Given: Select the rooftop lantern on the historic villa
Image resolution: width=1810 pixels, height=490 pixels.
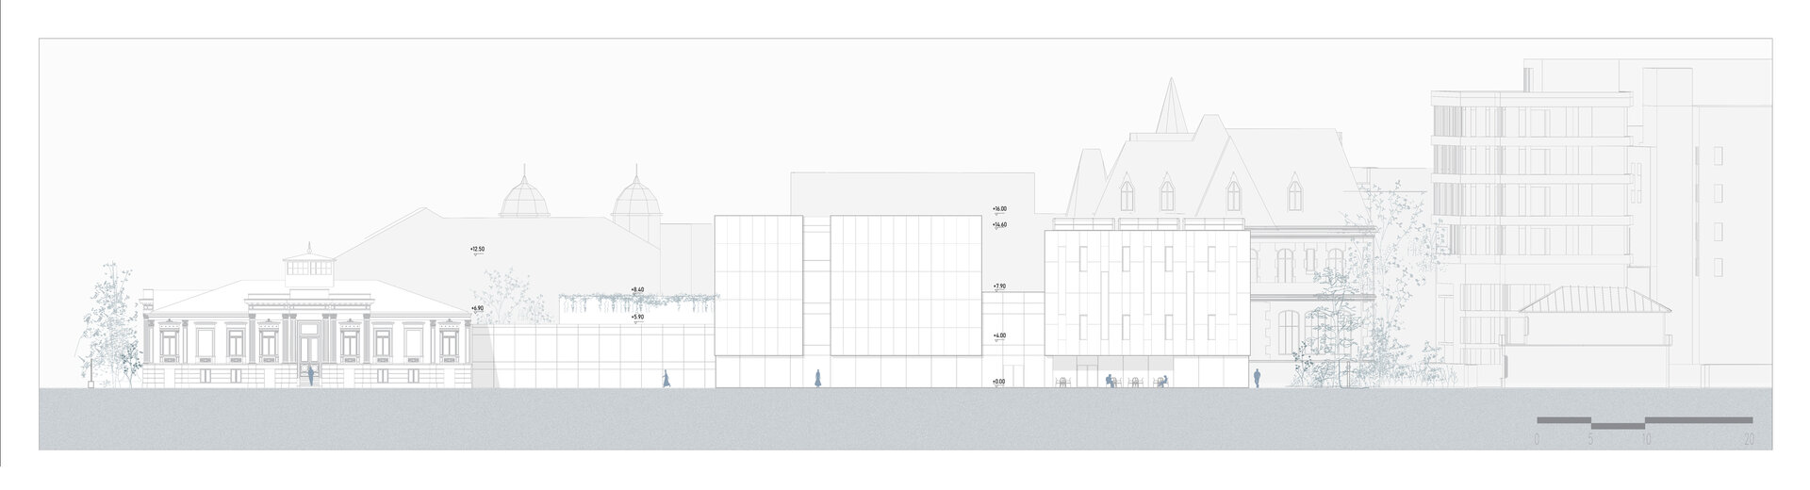Looking at the screenshot, I should [308, 265].
